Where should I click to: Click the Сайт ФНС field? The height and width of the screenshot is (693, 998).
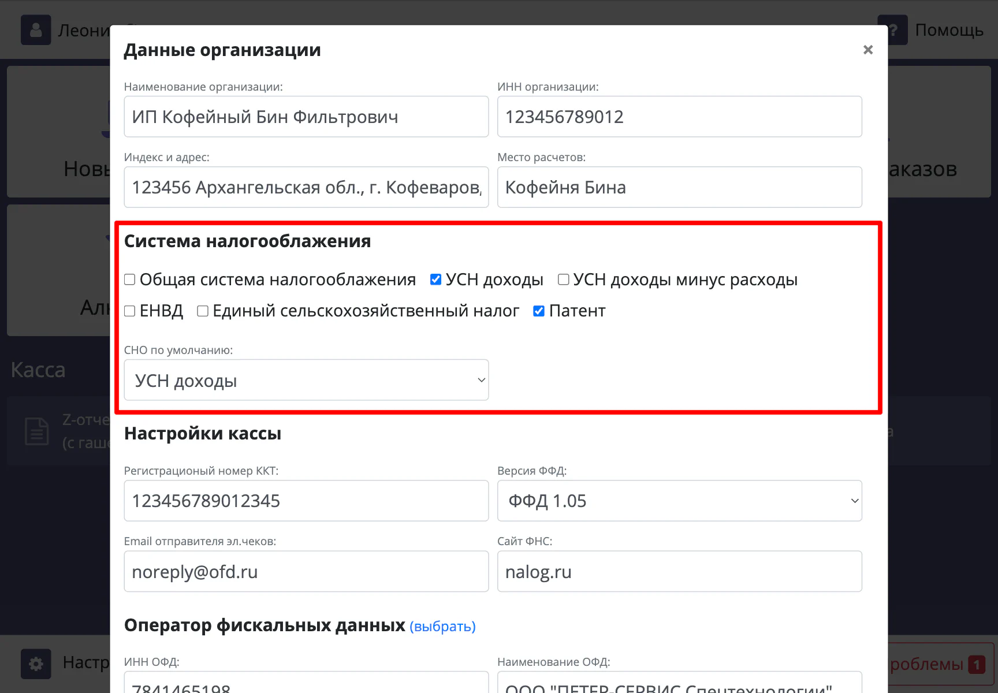click(679, 571)
